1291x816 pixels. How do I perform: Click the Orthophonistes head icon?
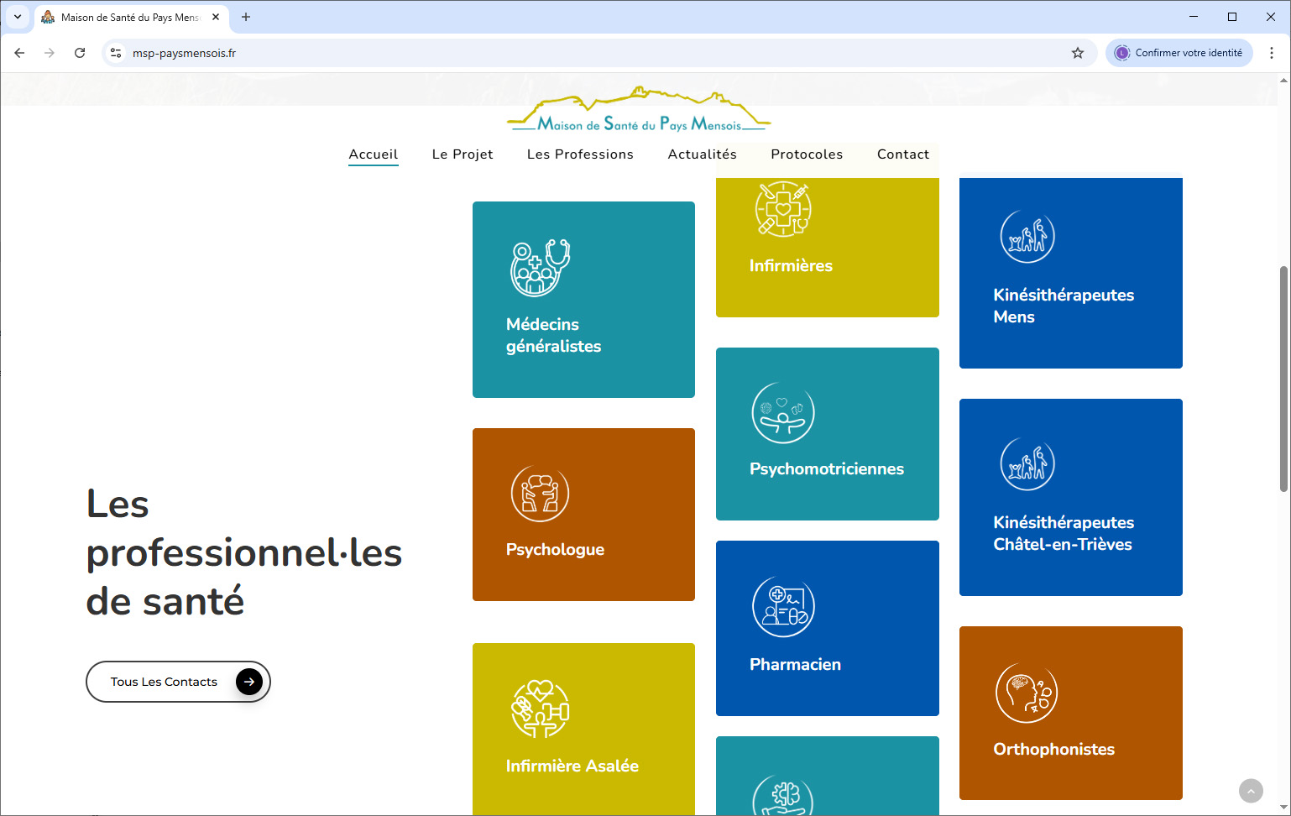1026,693
